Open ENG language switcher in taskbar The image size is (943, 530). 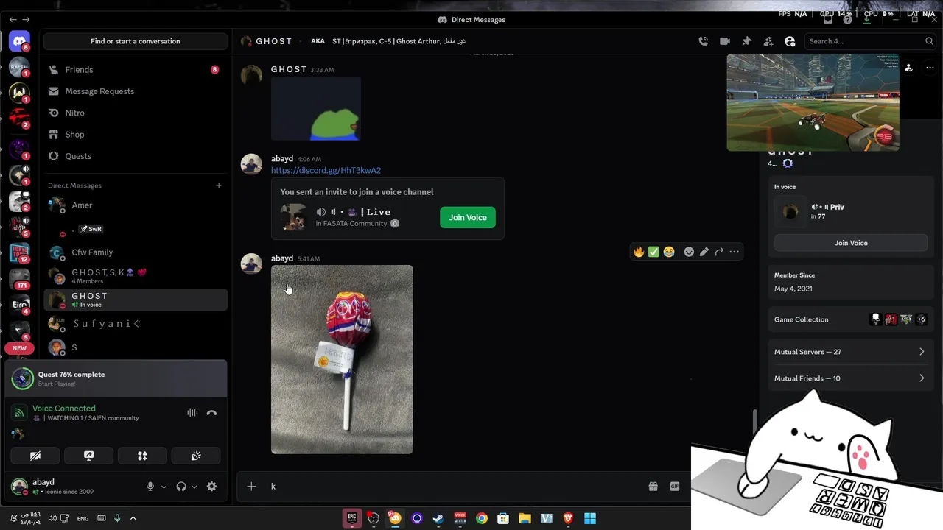[83, 518]
